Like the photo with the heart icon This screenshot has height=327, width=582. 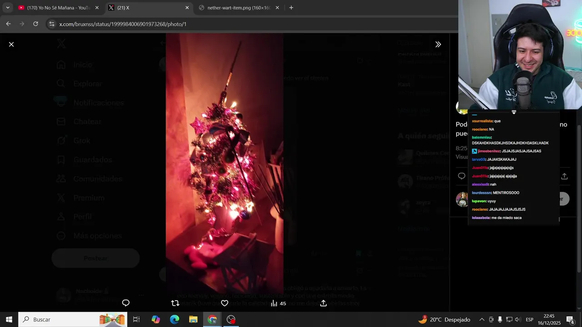coord(225,303)
